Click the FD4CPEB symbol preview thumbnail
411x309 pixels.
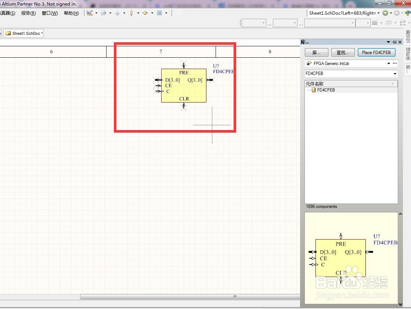[351, 258]
